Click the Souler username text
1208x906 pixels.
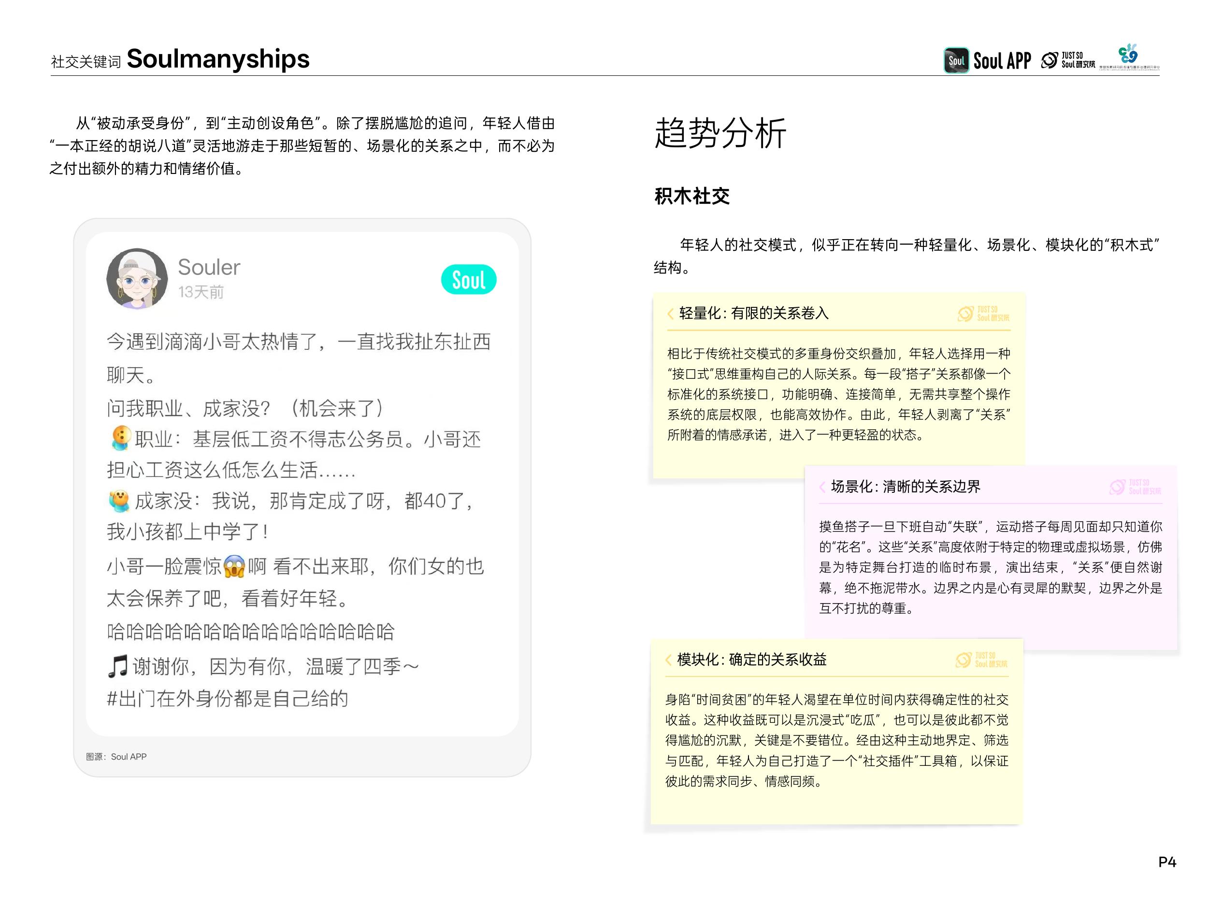209,267
